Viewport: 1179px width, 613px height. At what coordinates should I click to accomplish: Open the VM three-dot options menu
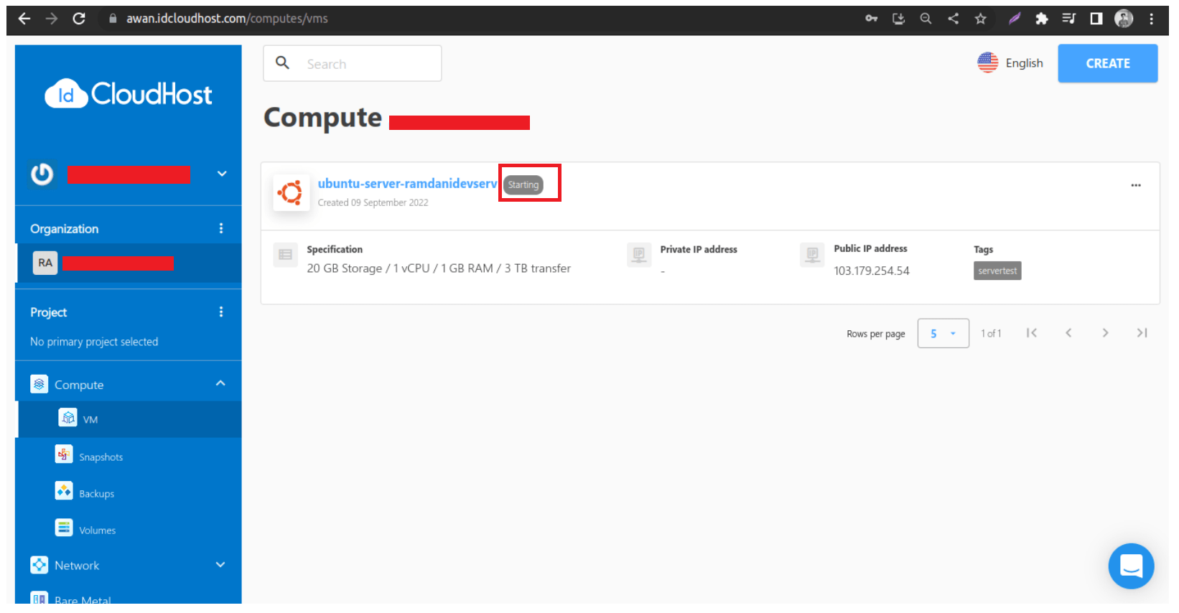pos(1135,185)
